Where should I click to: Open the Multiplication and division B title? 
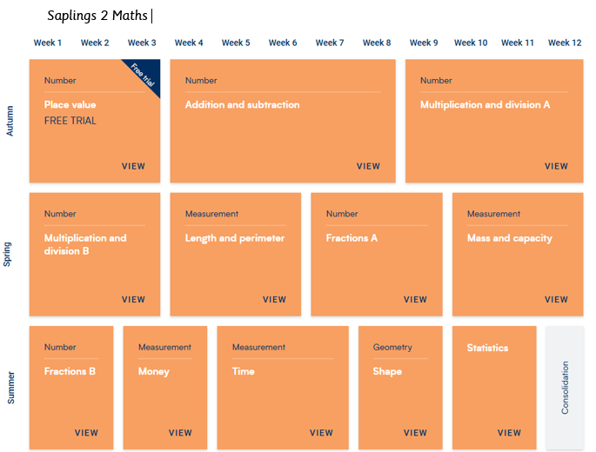(85, 244)
